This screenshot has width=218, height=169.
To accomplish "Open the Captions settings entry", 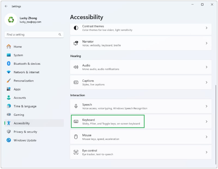I will 141,82.
